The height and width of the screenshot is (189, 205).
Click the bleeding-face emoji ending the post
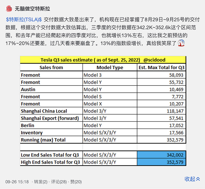[181, 43]
